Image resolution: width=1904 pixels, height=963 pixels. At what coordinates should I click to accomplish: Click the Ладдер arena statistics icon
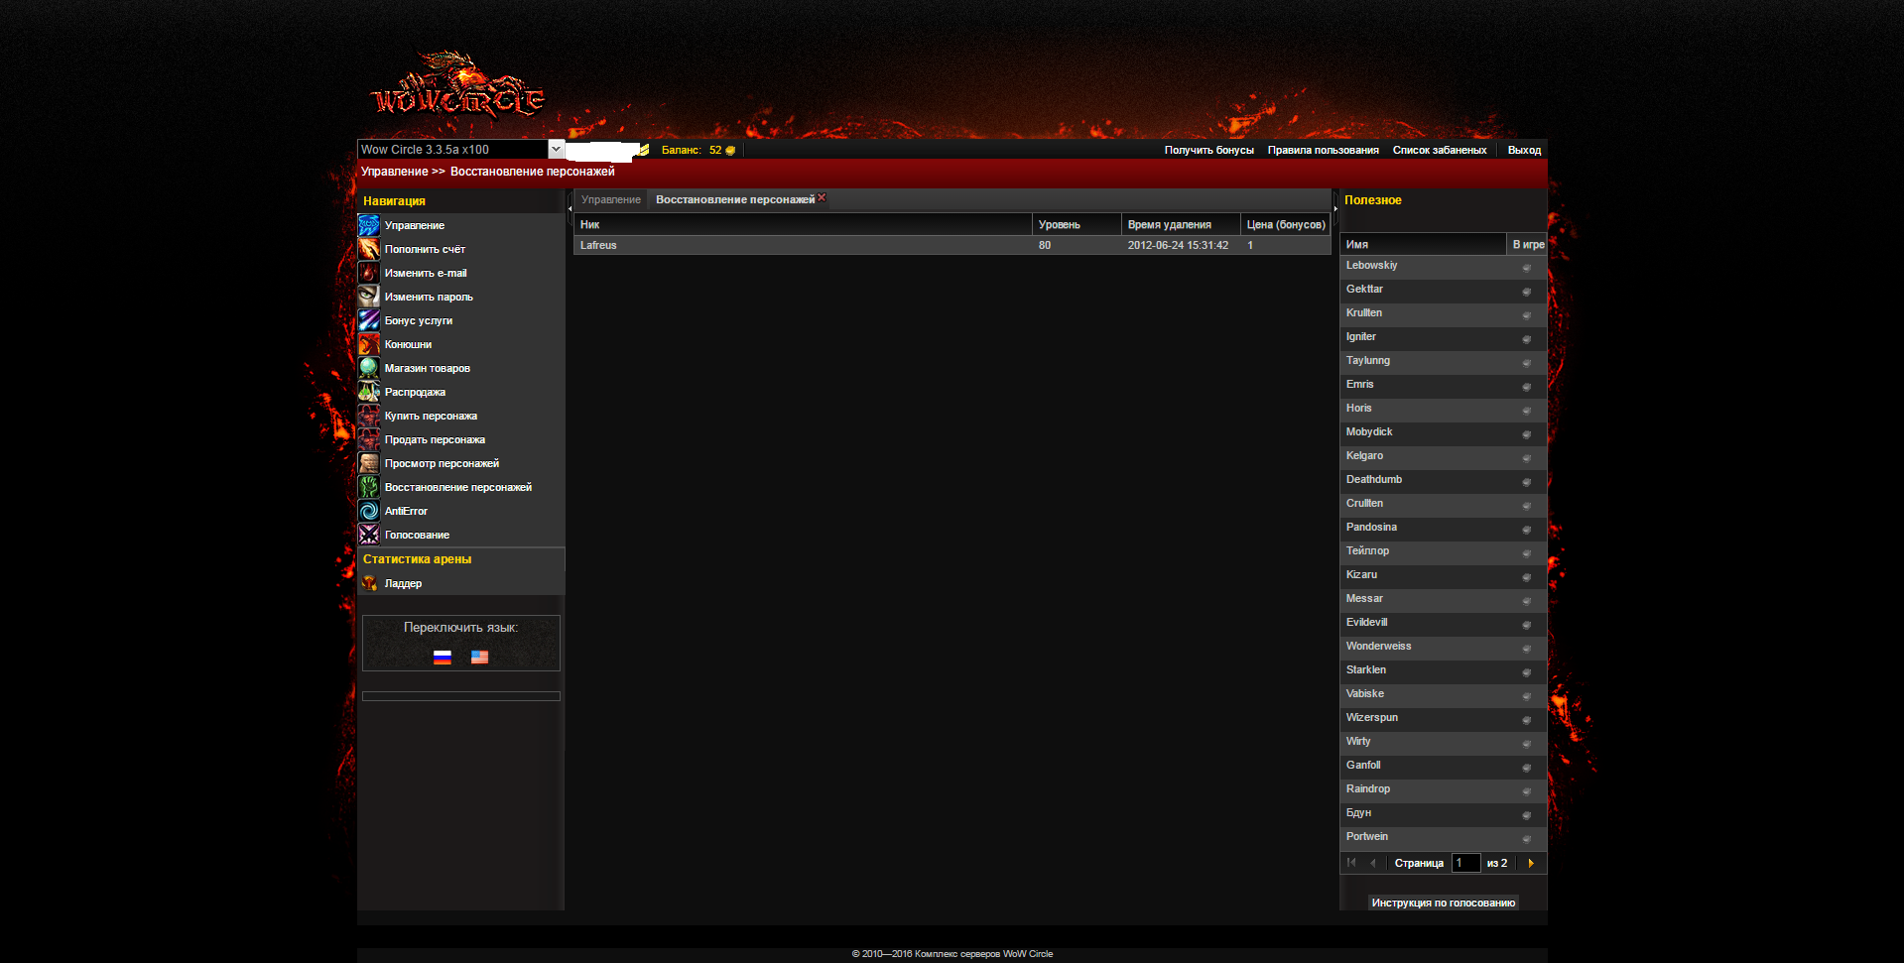tap(369, 583)
